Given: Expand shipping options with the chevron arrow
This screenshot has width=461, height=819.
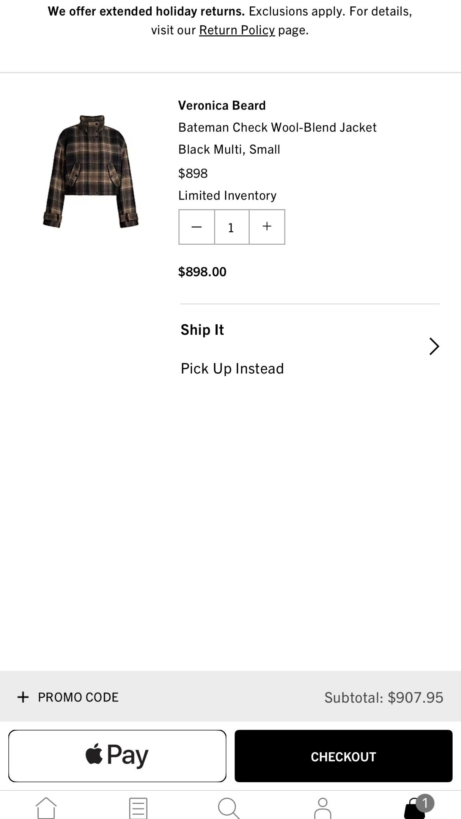Looking at the screenshot, I should click(434, 346).
